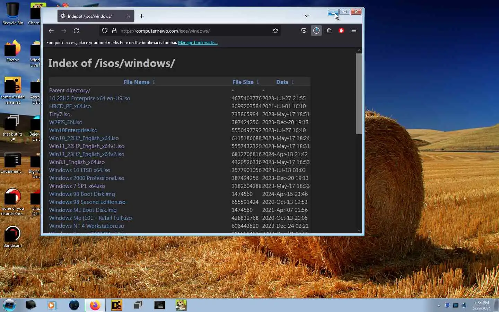The height and width of the screenshot is (312, 499).
Task: Click the red hand toolbar extension icon
Action: (341, 31)
